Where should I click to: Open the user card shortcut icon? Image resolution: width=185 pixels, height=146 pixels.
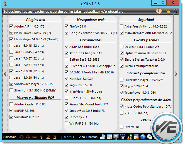pyautogui.click(x=136, y=137)
